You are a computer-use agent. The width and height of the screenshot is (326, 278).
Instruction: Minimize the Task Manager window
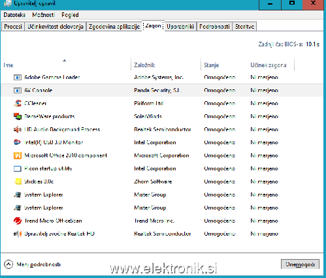click(x=270, y=4)
